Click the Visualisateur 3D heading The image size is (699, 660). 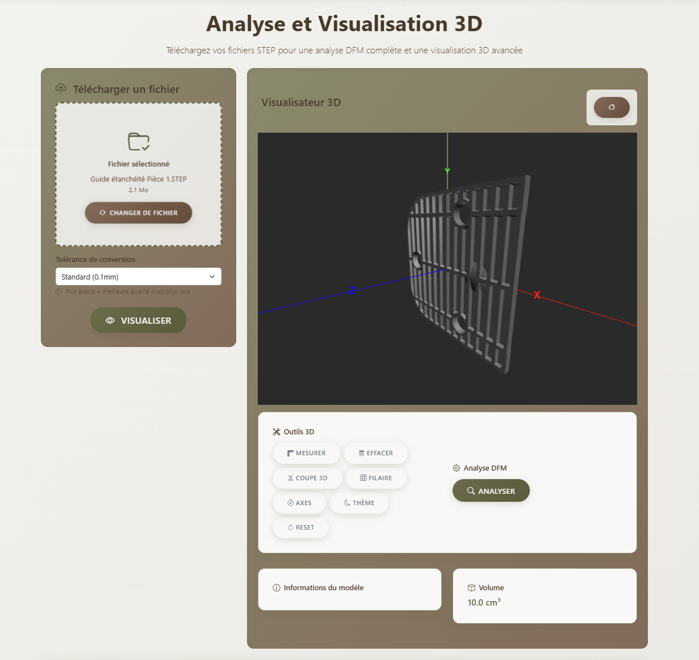301,103
